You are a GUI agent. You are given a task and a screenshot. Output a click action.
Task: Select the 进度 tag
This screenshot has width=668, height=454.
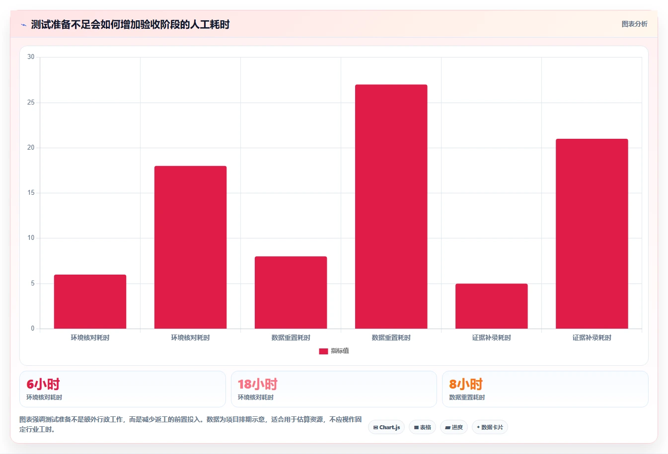click(454, 427)
